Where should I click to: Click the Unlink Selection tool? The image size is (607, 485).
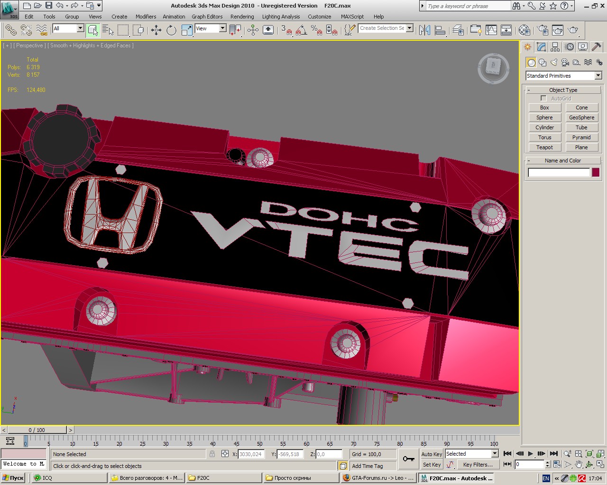click(27, 30)
